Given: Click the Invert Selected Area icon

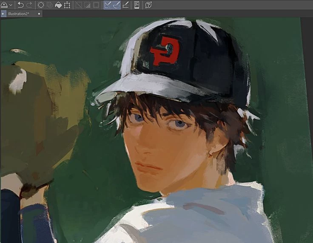Looking at the screenshot, I should pyautogui.click(x=87, y=5).
